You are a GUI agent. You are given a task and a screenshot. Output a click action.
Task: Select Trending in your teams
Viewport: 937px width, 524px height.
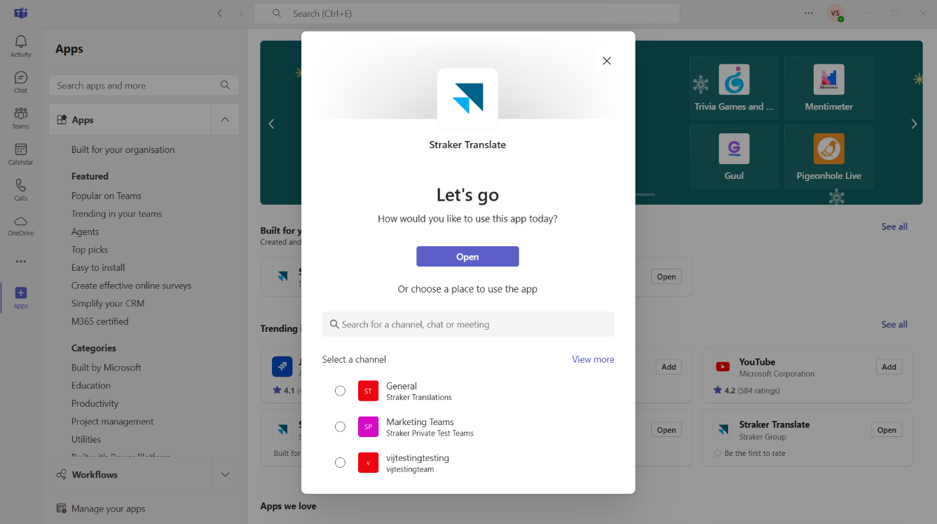tap(117, 214)
